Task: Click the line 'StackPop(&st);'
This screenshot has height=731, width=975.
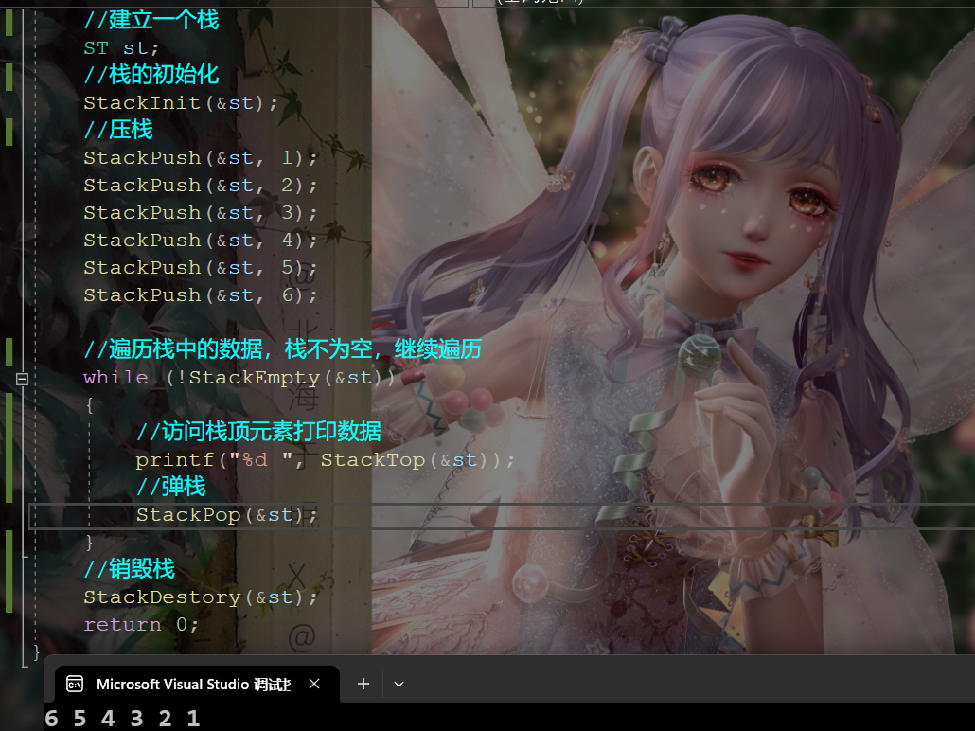Action: [x=227, y=515]
